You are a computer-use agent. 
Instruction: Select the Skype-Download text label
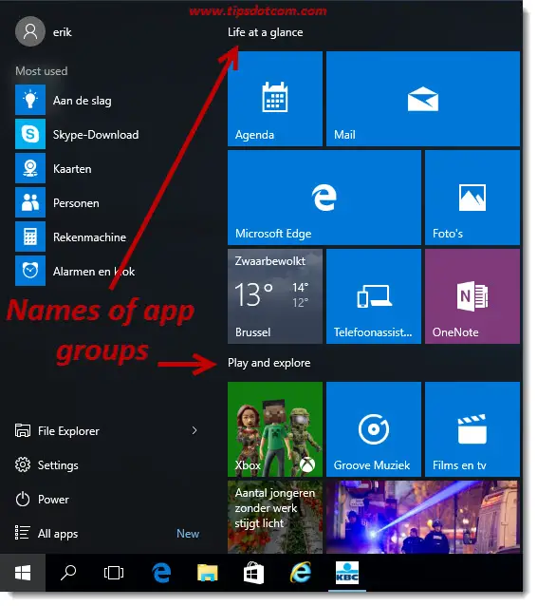tap(96, 135)
